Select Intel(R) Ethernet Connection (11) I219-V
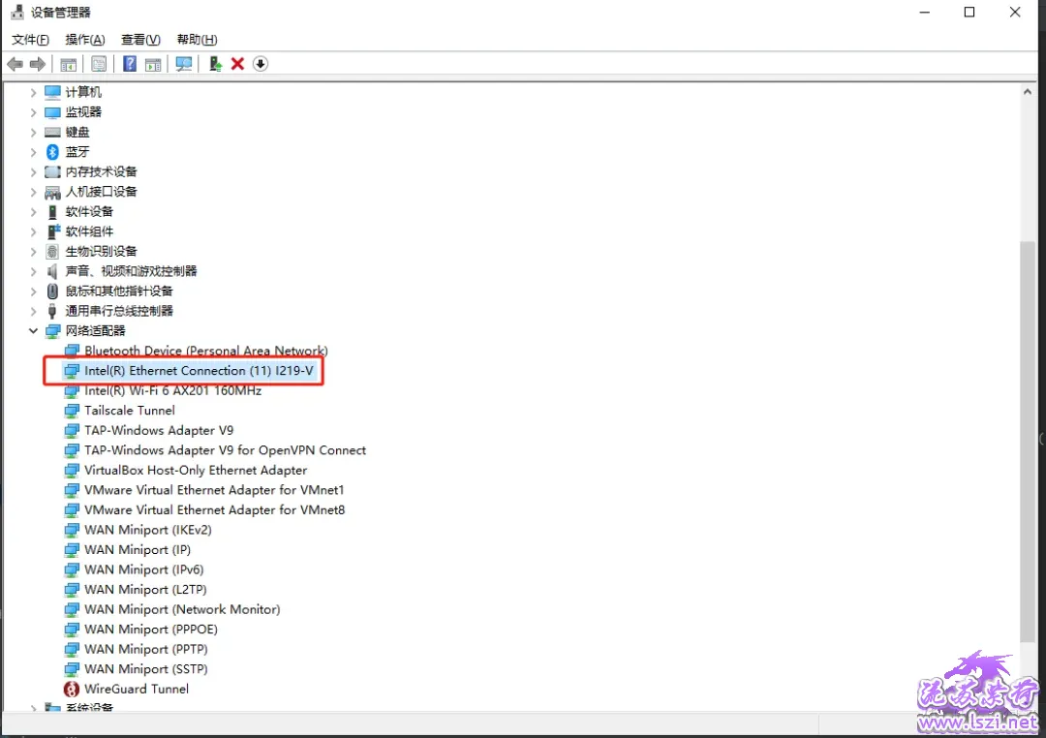Image resolution: width=1046 pixels, height=738 pixels. [x=199, y=371]
